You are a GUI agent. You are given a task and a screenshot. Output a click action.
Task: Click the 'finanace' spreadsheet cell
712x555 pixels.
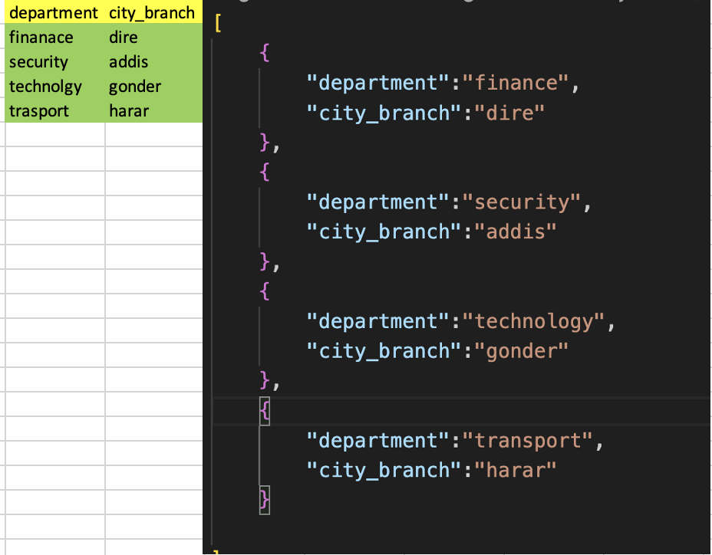(x=54, y=37)
